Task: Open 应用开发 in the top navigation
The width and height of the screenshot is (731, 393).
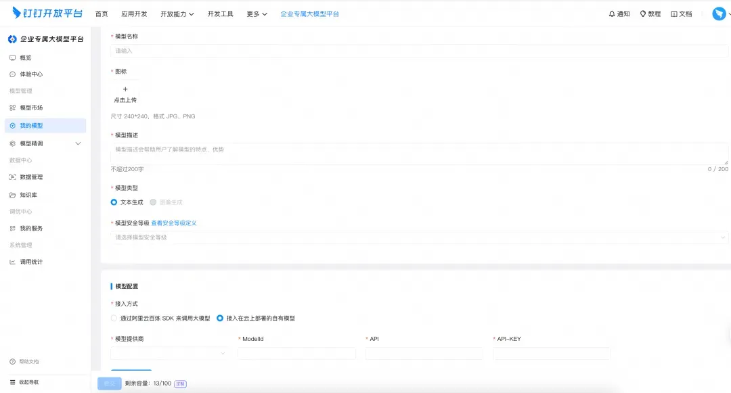Action: tap(134, 14)
